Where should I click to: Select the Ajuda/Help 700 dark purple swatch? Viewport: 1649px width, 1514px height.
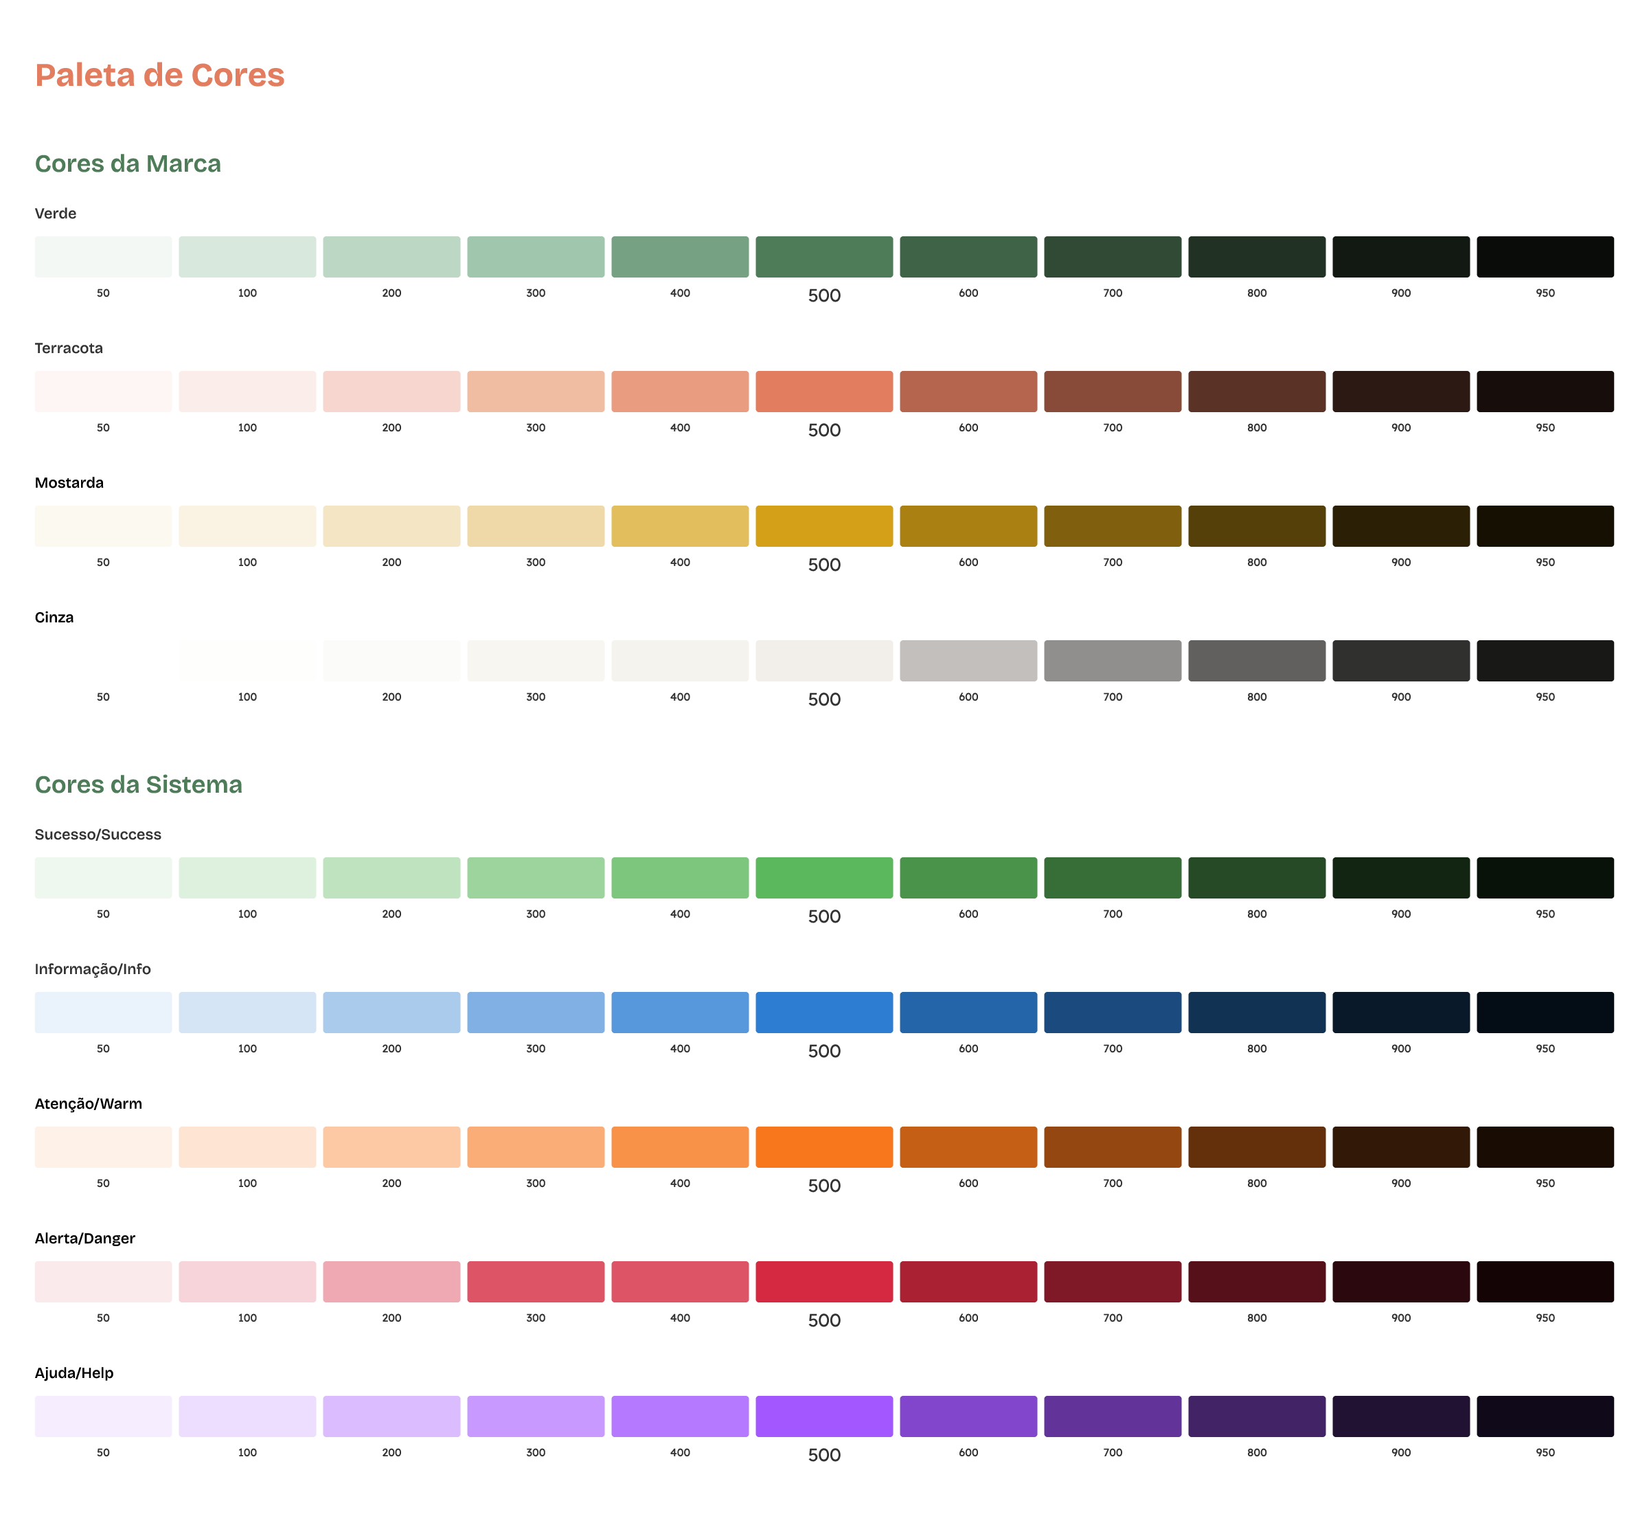click(x=1112, y=1416)
